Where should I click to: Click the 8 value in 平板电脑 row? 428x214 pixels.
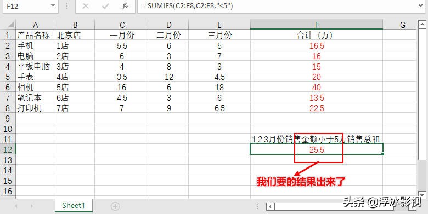point(169,66)
